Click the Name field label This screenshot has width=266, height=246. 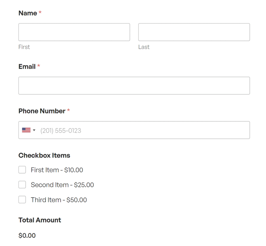pos(28,13)
